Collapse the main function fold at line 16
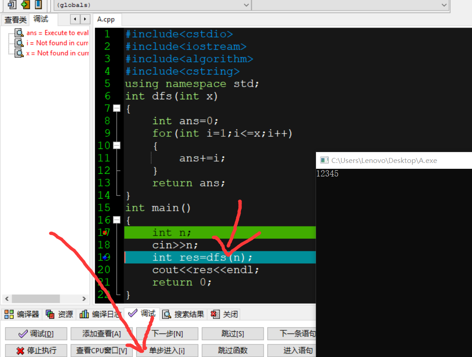Image resolution: width=472 pixels, height=357 pixels. pos(117,220)
